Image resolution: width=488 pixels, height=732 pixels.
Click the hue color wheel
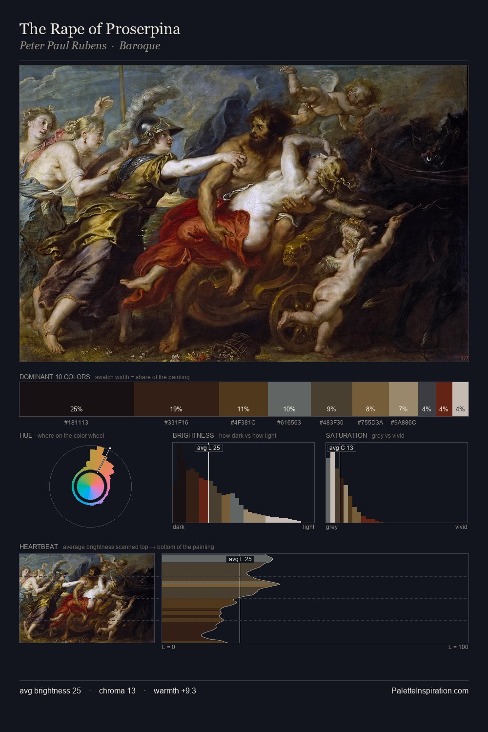90,486
